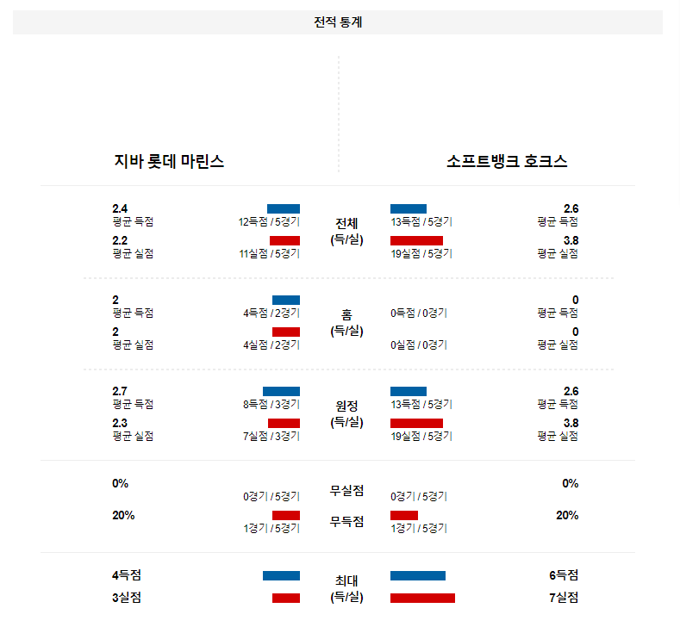Select the 원정 (득/실) row label
The height and width of the screenshot is (633, 680).
tap(346, 414)
